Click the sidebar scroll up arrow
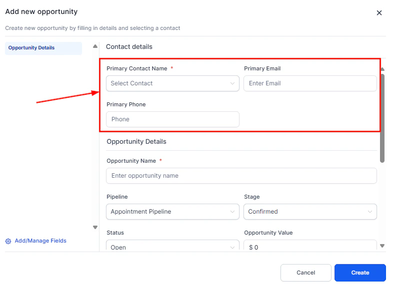 point(95,46)
